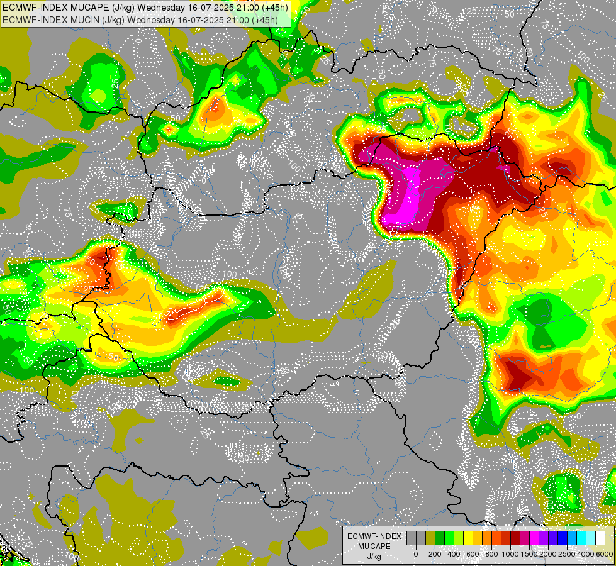The width and height of the screenshot is (616, 566).
Task: Select the pale cyan swatch right of 4000
Action: click(x=591, y=538)
